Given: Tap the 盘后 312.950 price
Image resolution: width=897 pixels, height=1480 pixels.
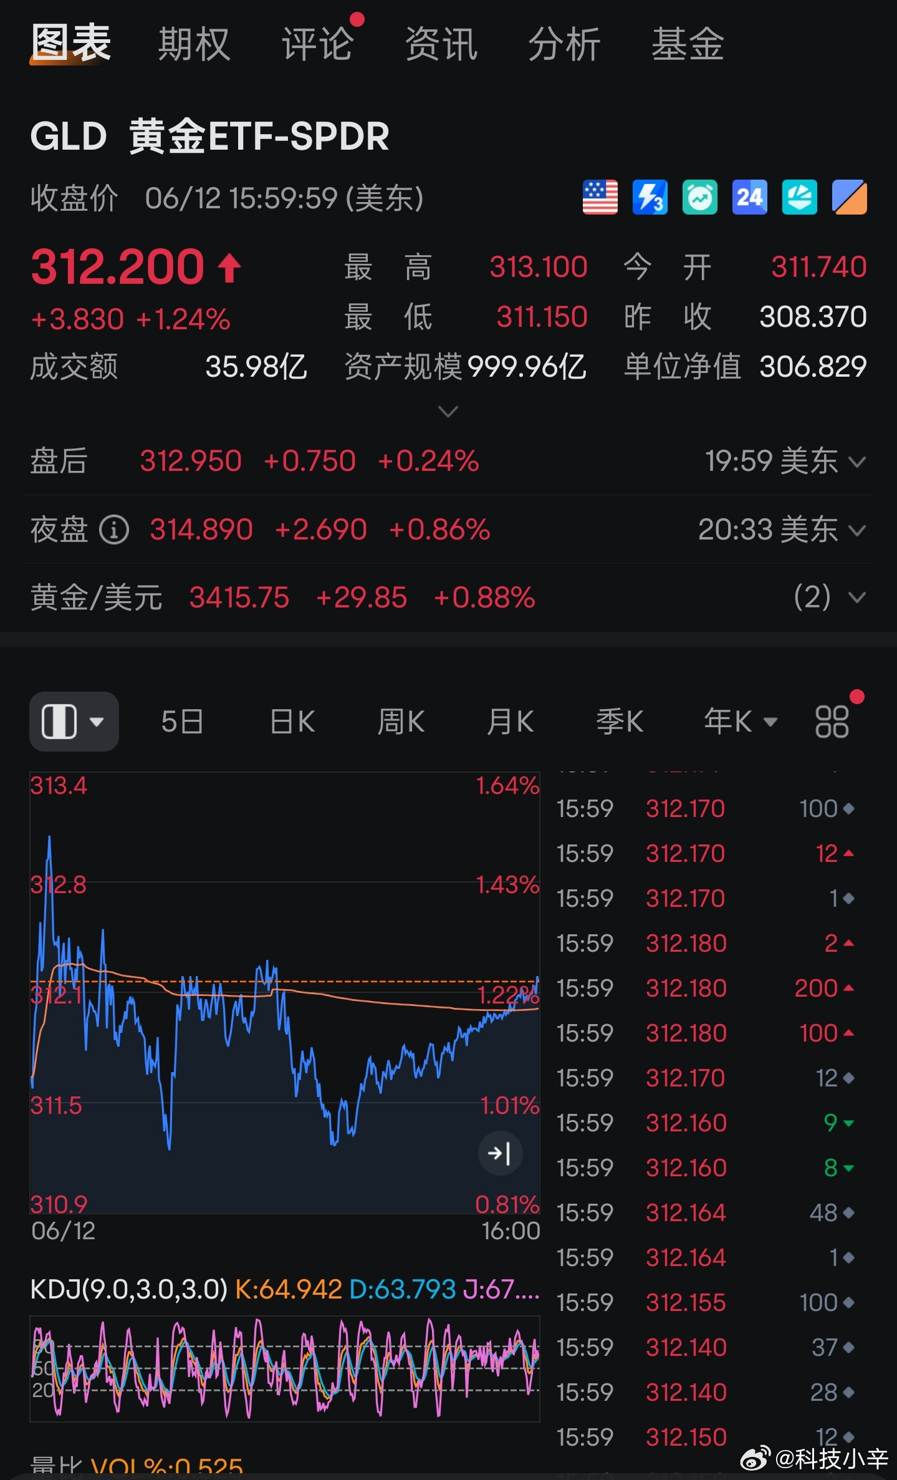Looking at the screenshot, I should [x=191, y=462].
